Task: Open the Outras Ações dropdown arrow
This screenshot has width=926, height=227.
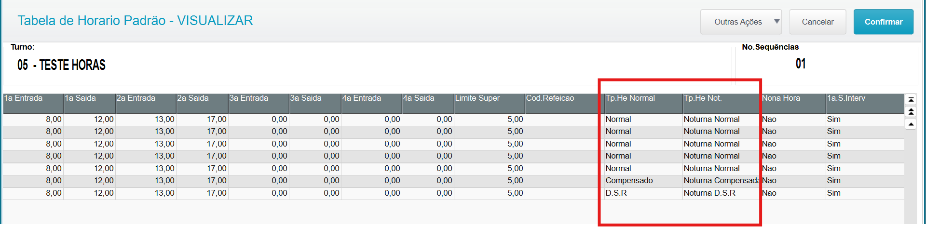Action: (776, 22)
